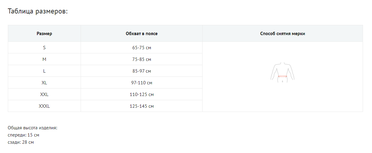Click the 75-85 см waist value
372x153 pixels.
[x=141, y=59]
